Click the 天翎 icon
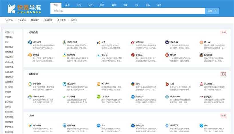The image size is (234, 134). [x=167, y=84]
